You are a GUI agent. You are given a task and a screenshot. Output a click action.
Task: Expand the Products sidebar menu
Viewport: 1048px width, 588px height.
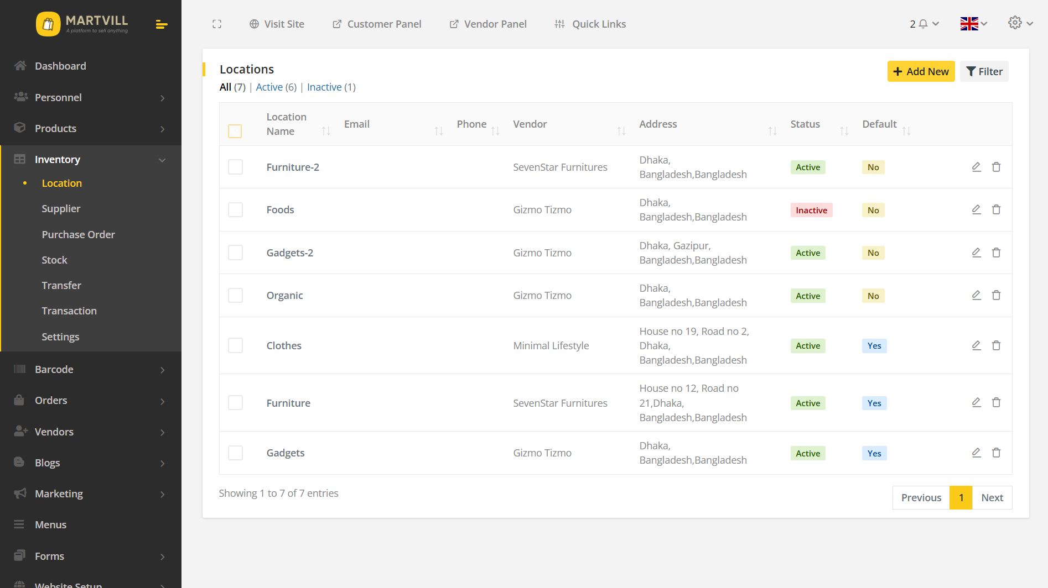[x=91, y=128]
